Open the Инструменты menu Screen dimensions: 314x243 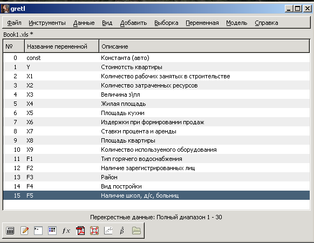[x=47, y=23]
